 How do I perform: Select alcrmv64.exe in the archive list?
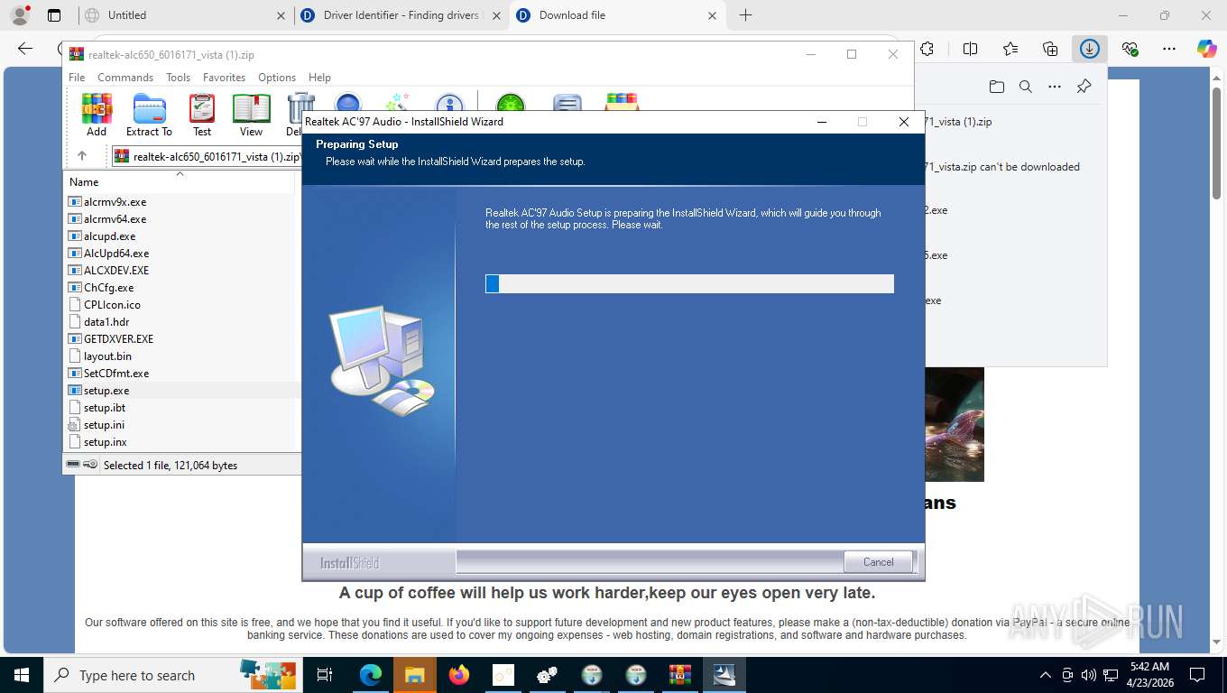[115, 219]
